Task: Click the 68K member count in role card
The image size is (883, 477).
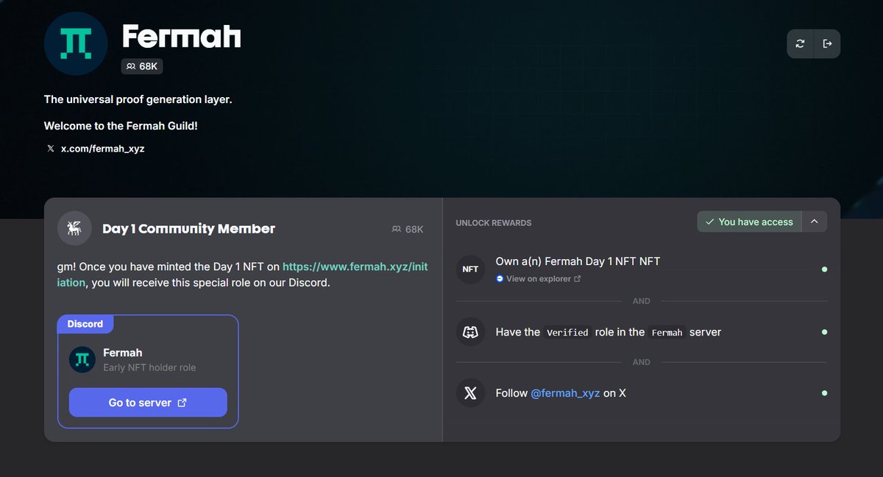Action: (408, 230)
